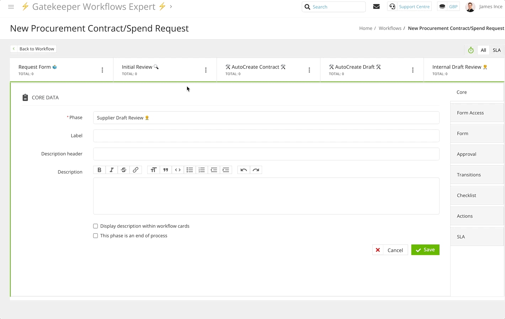505x319 pixels.
Task: Click the AutoCreate Draft phase title
Action: click(x=355, y=67)
